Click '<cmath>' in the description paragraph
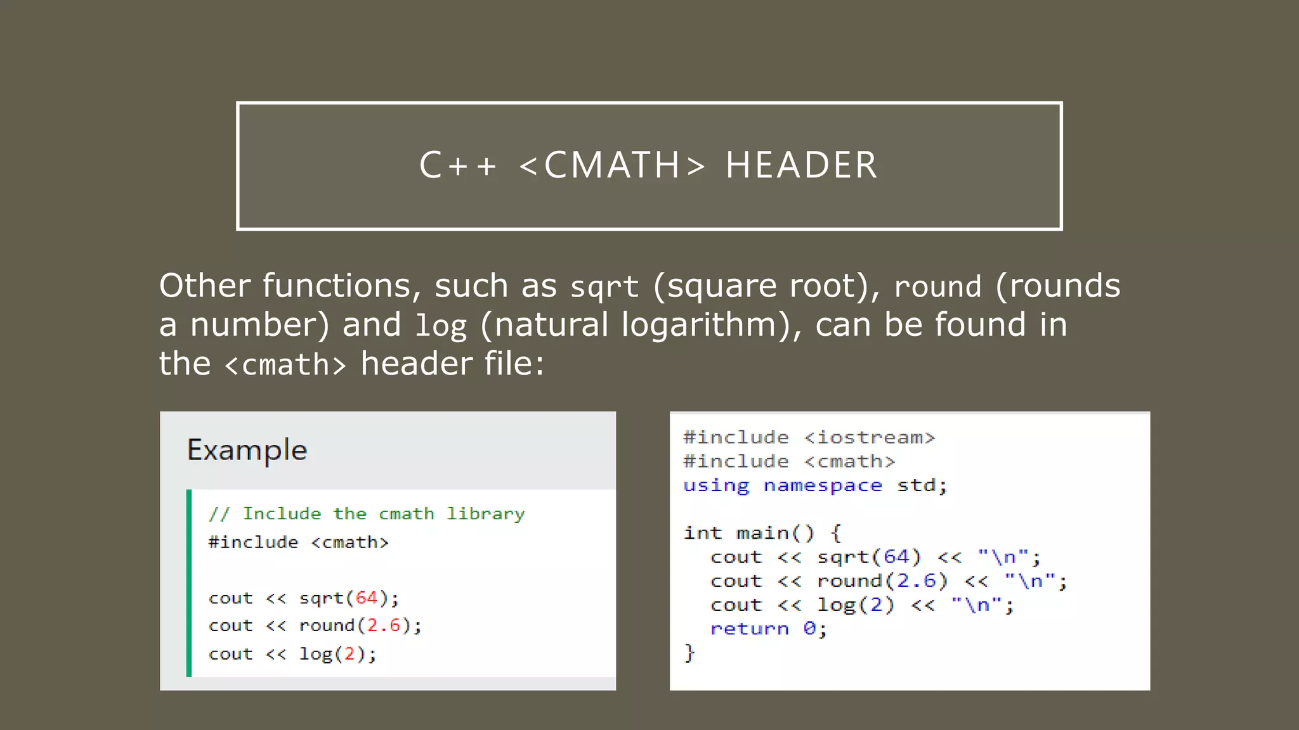1299x730 pixels. click(x=286, y=366)
